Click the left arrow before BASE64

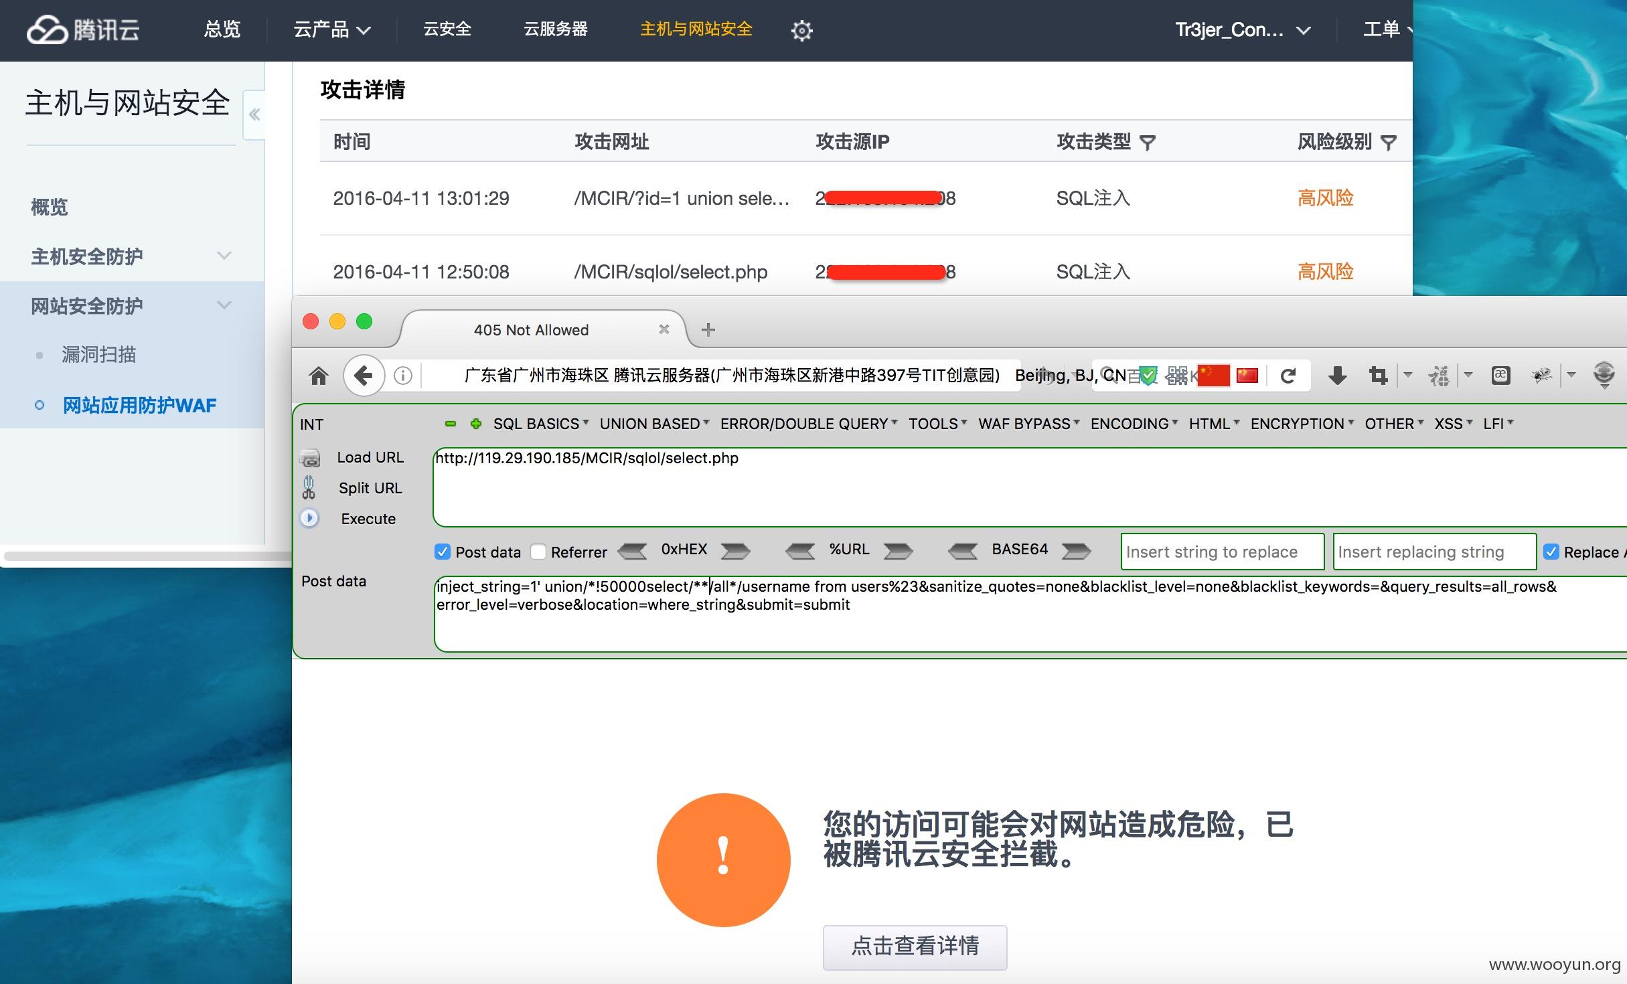(963, 551)
